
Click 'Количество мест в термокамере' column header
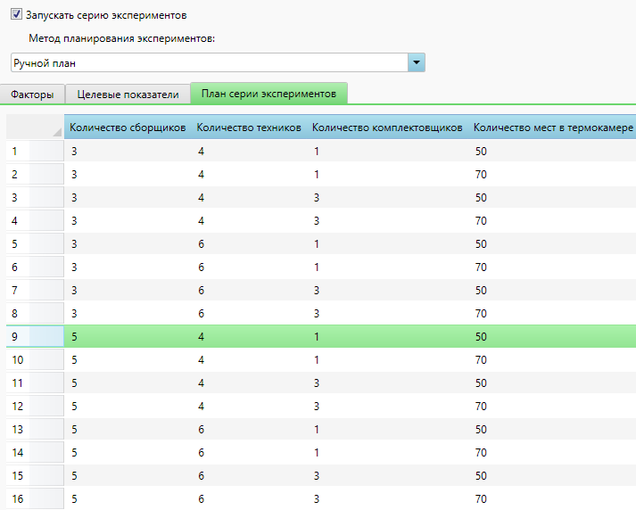click(x=552, y=127)
